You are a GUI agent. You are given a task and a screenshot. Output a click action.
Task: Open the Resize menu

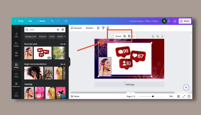click(41, 21)
